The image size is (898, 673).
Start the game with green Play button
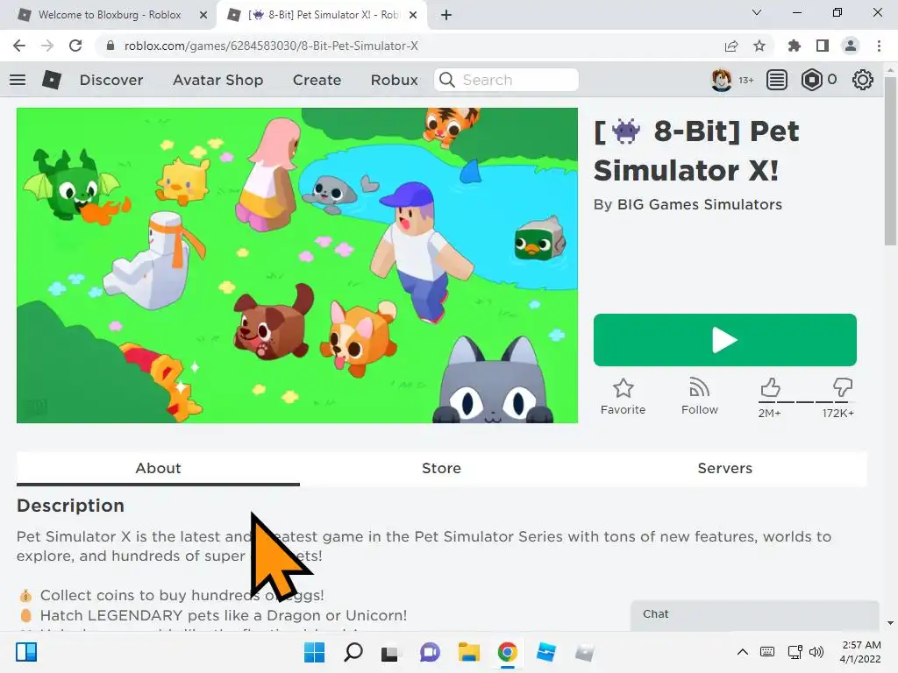[724, 340]
